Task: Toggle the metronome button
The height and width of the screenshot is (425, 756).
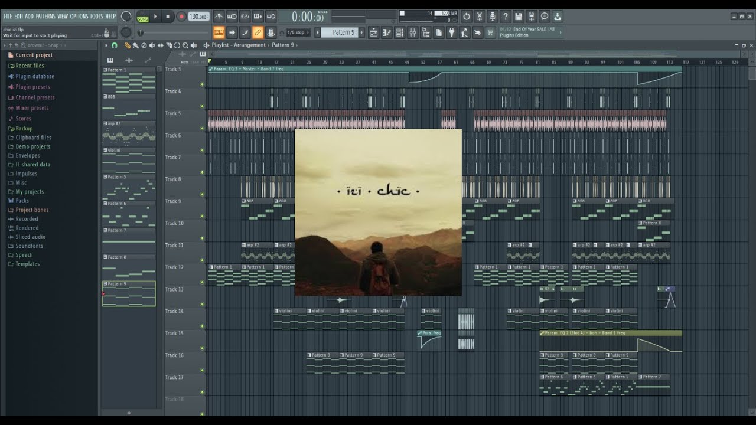Action: [219, 17]
